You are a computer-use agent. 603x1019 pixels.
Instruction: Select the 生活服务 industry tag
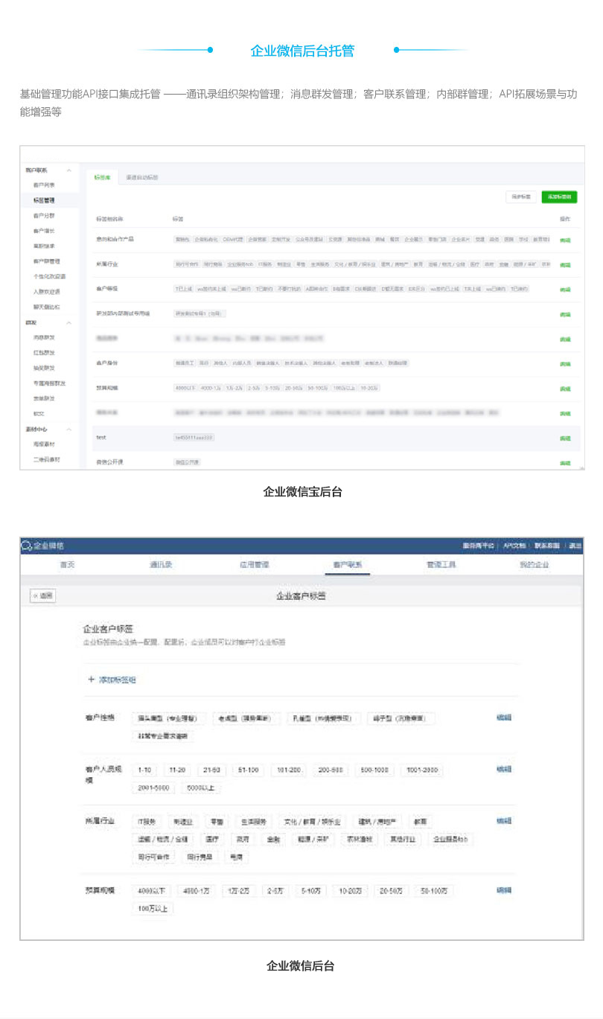pos(253,822)
